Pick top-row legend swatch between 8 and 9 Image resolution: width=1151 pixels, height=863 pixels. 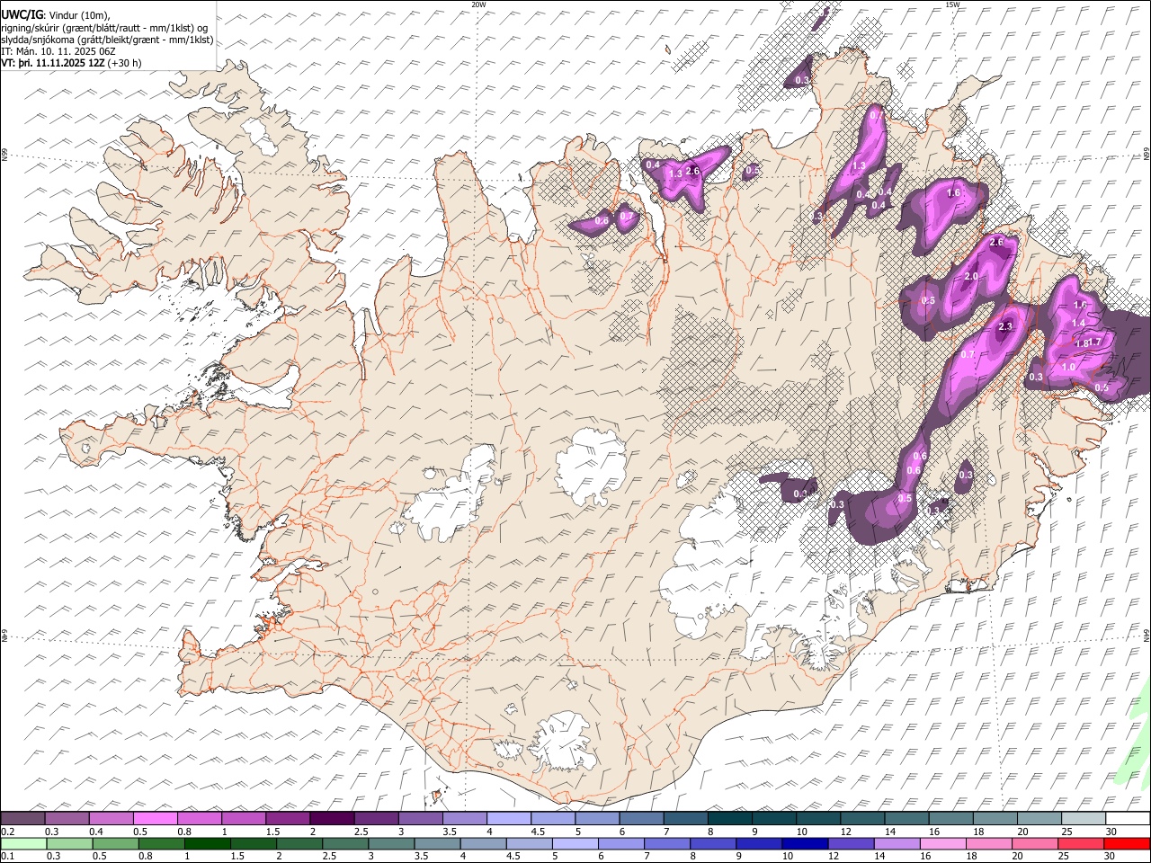729,819
